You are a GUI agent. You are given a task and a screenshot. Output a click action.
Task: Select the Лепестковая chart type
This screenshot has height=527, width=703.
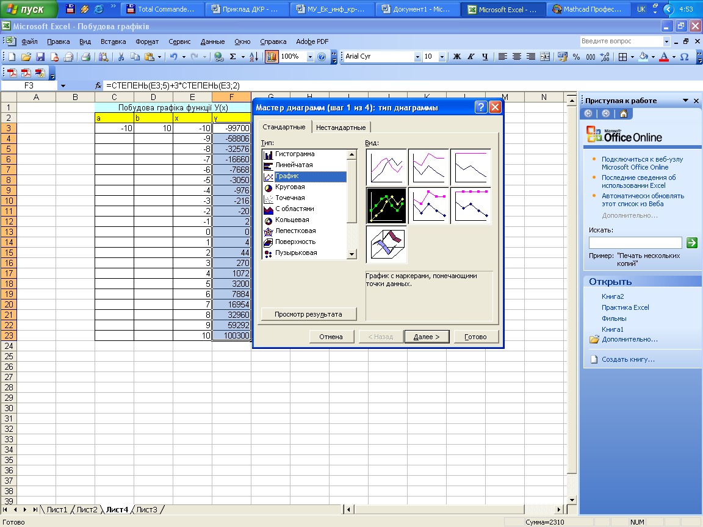tap(295, 231)
